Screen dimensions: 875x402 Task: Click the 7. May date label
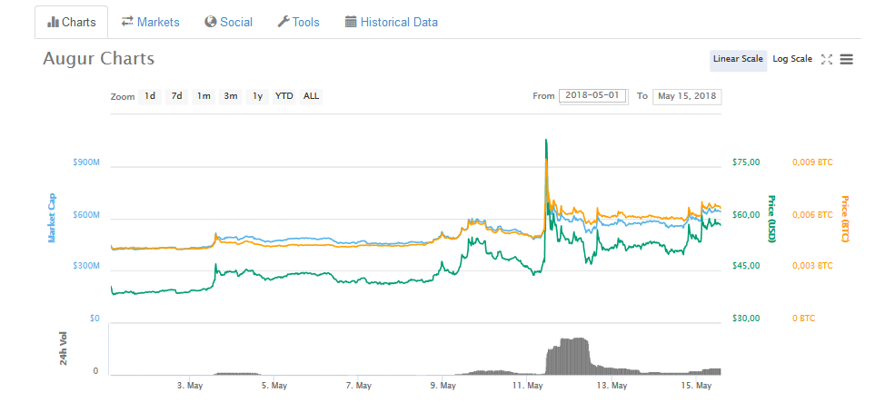pyautogui.click(x=359, y=386)
